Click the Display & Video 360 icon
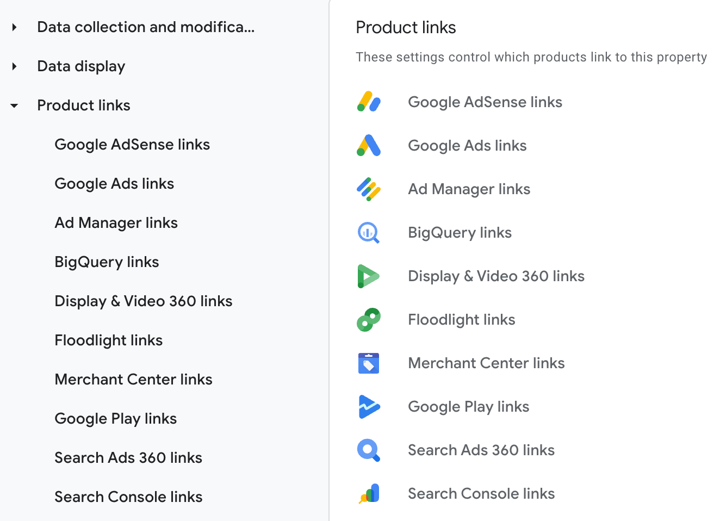Image resolution: width=720 pixels, height=521 pixels. [369, 276]
